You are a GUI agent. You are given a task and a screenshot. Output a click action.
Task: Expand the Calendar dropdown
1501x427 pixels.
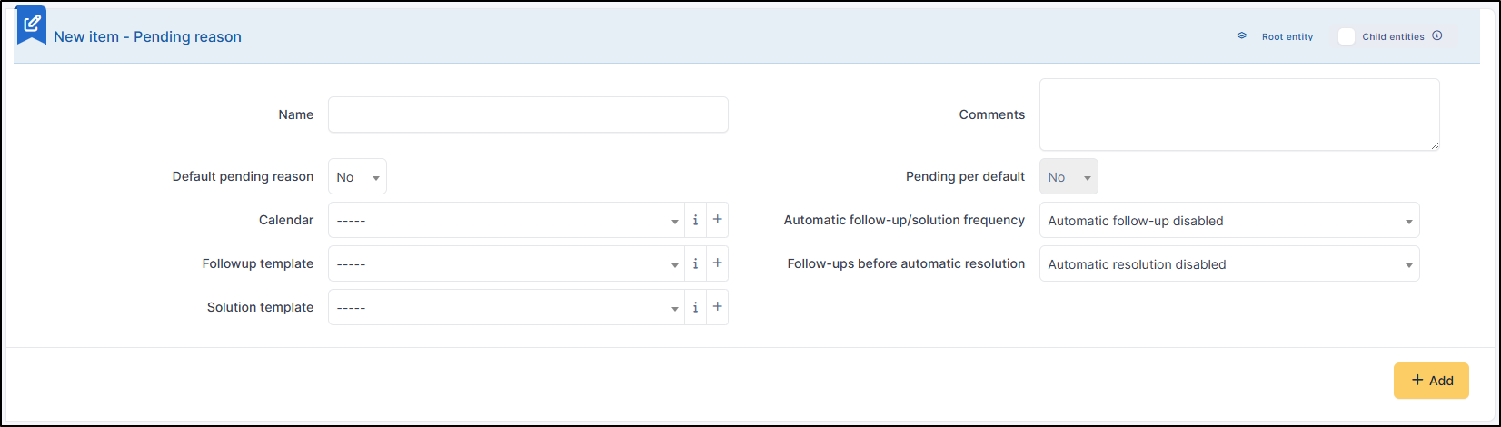506,220
